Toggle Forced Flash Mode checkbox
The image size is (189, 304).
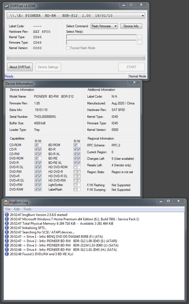(x=68, y=48)
